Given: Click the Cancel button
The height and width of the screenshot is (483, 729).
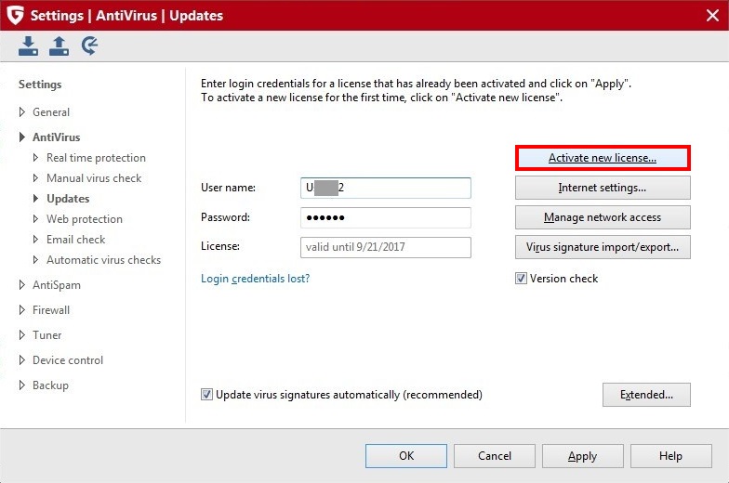Looking at the screenshot, I should (495, 456).
